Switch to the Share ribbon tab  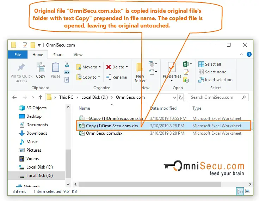58,55
